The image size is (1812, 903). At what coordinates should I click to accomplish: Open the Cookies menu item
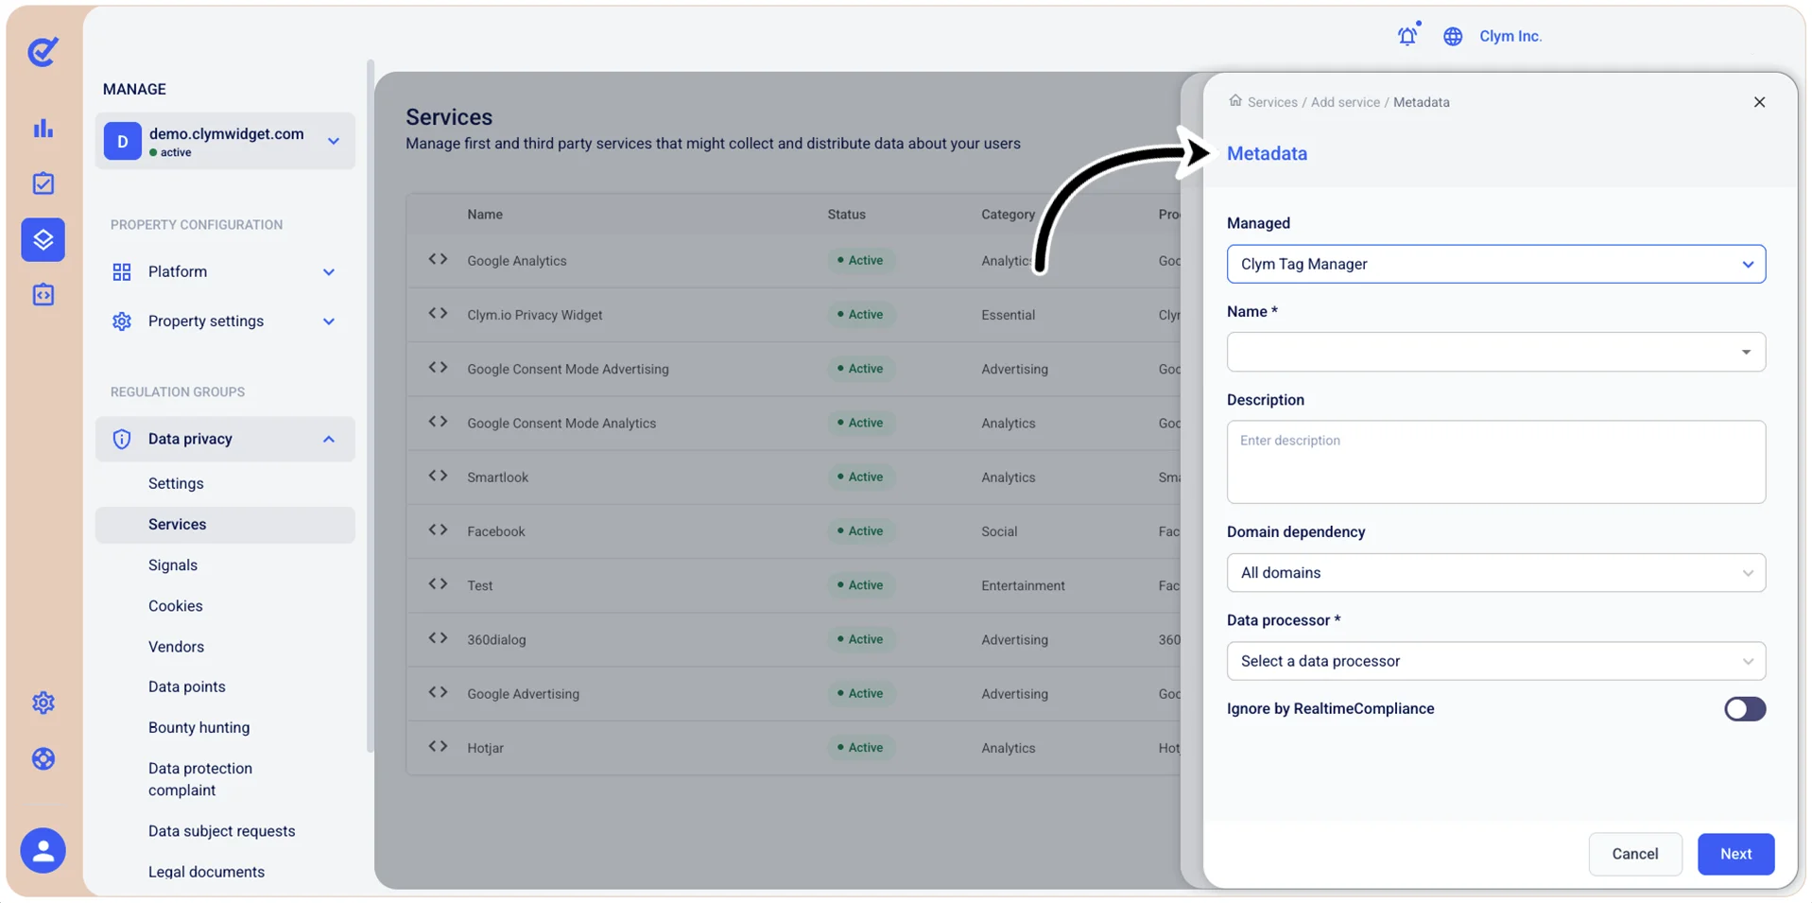coord(176,606)
